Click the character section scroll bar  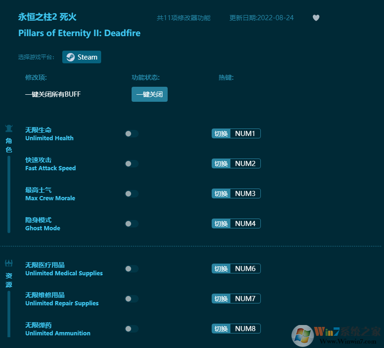click(x=9, y=194)
